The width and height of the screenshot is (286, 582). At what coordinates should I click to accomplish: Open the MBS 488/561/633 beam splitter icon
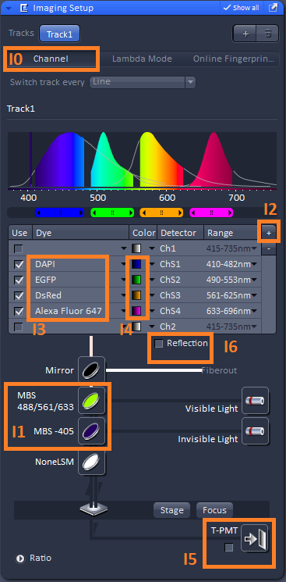pyautogui.click(x=91, y=401)
